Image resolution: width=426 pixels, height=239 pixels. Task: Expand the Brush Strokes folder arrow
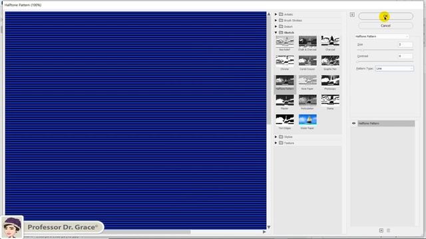click(276, 21)
